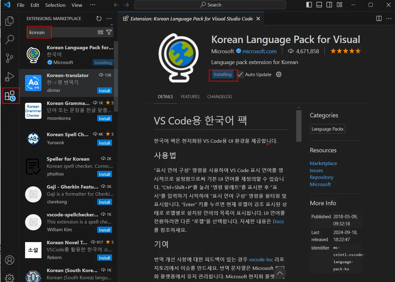Click the Korean-translator extension icon
Image resolution: width=395 pixels, height=282 pixels.
pos(33,83)
